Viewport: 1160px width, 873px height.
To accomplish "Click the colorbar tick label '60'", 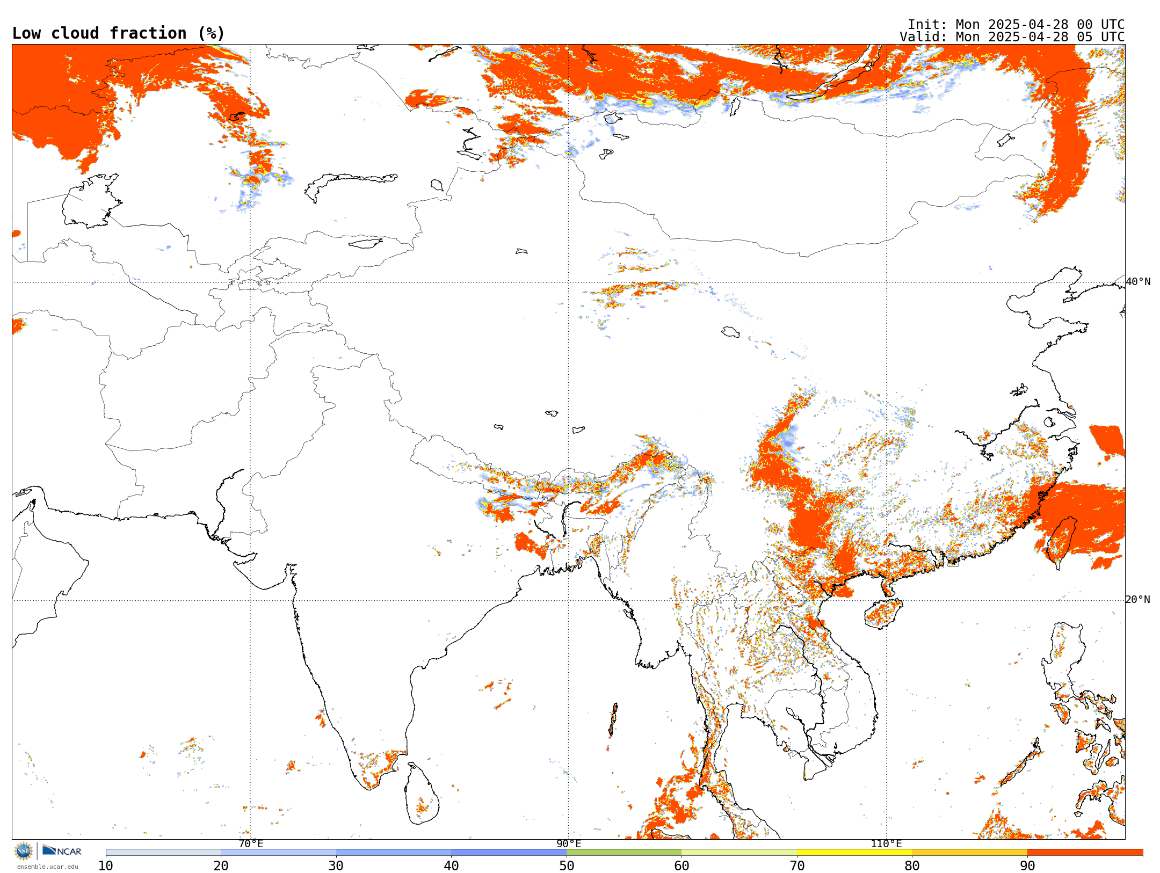I will pyautogui.click(x=682, y=866).
